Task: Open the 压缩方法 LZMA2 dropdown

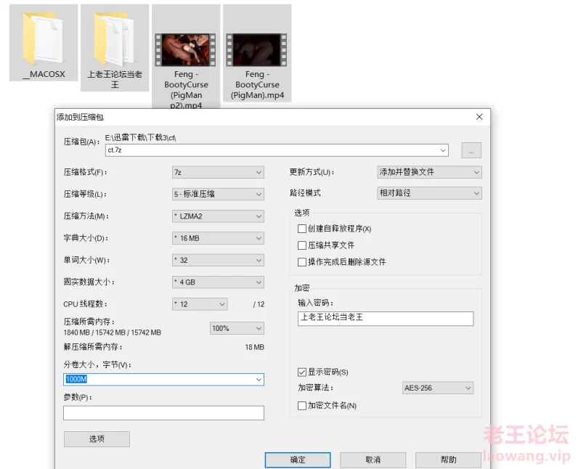Action: click(x=218, y=216)
